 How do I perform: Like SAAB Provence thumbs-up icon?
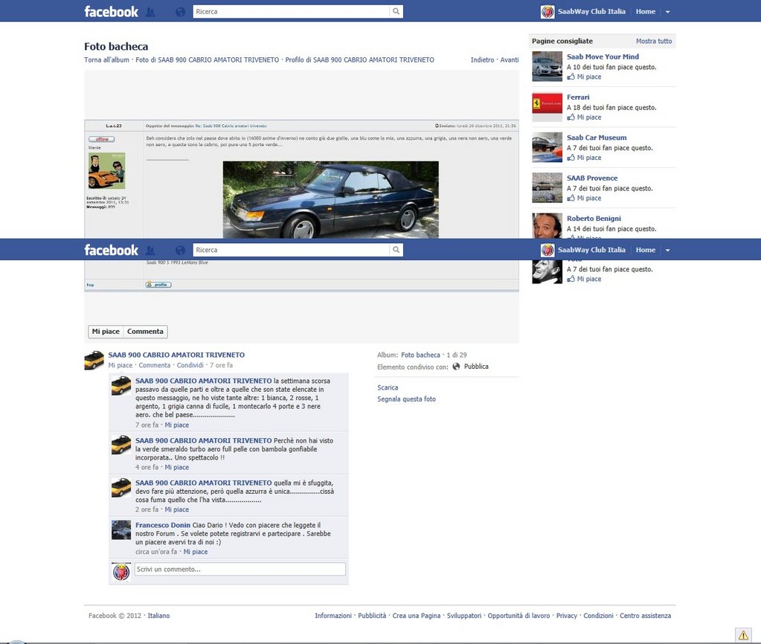[x=571, y=198]
